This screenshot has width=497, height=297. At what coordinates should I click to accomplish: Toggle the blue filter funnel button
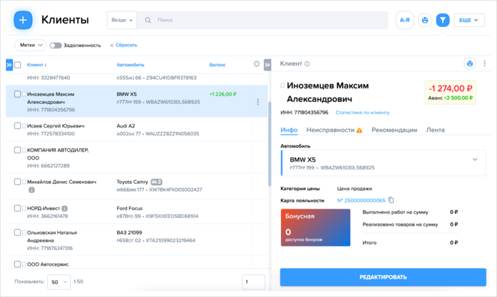[443, 20]
